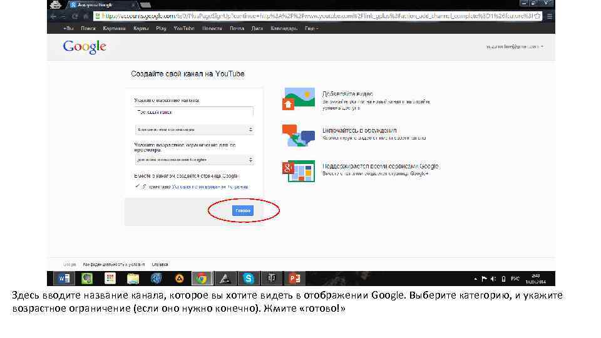Open the 'Справка' footer link
This screenshot has height=338, width=601.
pos(160,264)
